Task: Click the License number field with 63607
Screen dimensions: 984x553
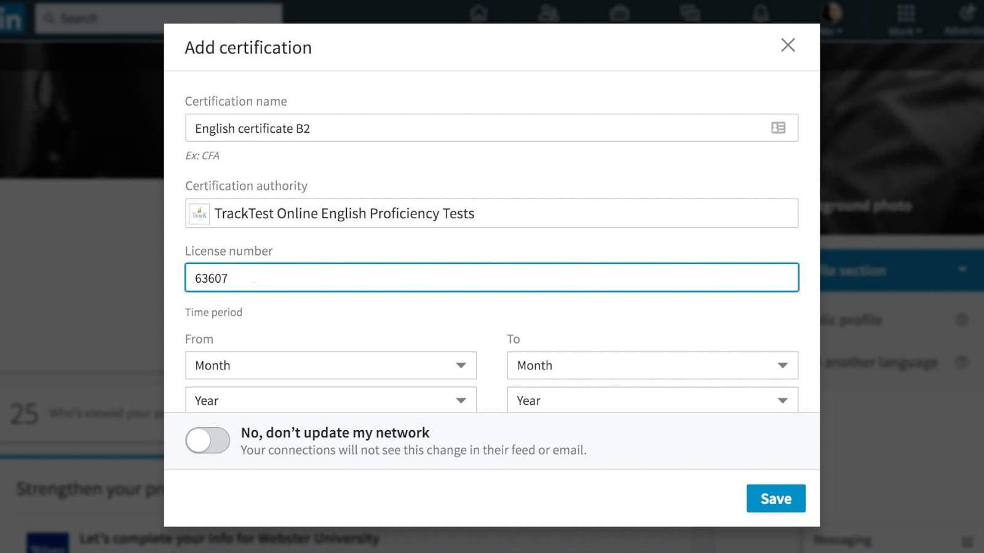Action: [491, 278]
